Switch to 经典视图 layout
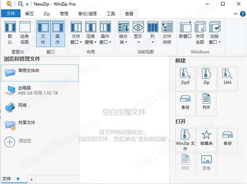Viewport: 247px width, 184px height. click(x=25, y=33)
